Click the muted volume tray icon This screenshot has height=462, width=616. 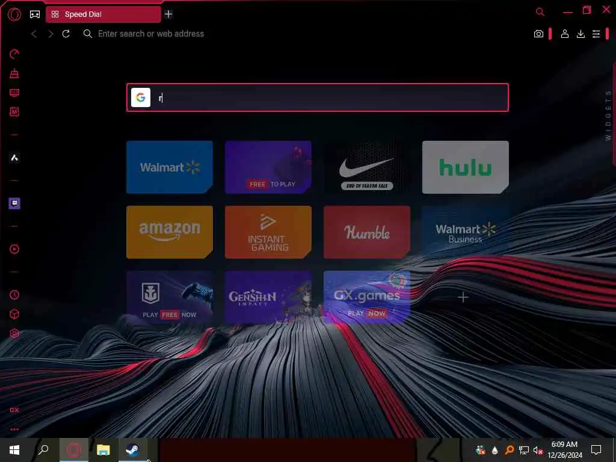tap(538, 450)
